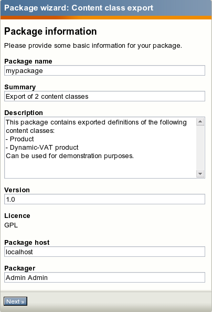Click the Package host field with localhost
This screenshot has height=312, width=212.
104,252
